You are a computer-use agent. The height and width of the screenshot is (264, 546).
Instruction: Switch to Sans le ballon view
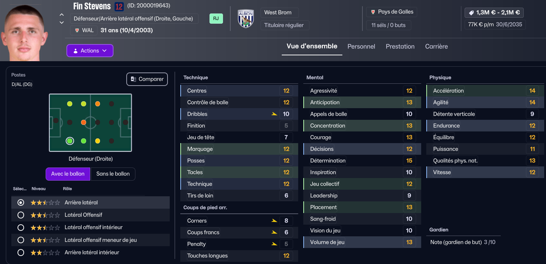point(113,174)
